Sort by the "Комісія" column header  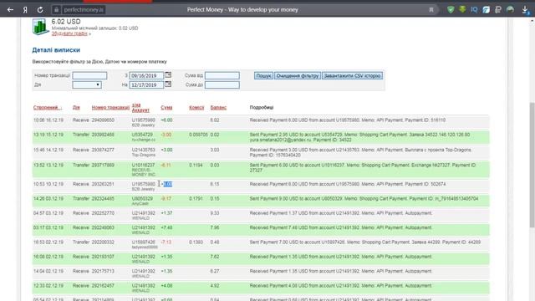(196, 108)
